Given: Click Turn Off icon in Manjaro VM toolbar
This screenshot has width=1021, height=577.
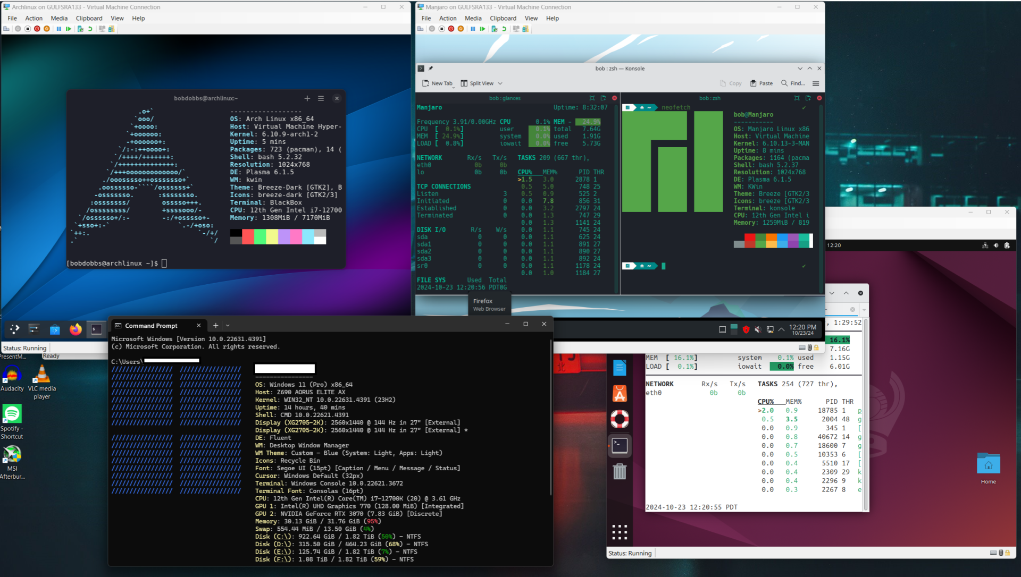Looking at the screenshot, I should [x=441, y=29].
